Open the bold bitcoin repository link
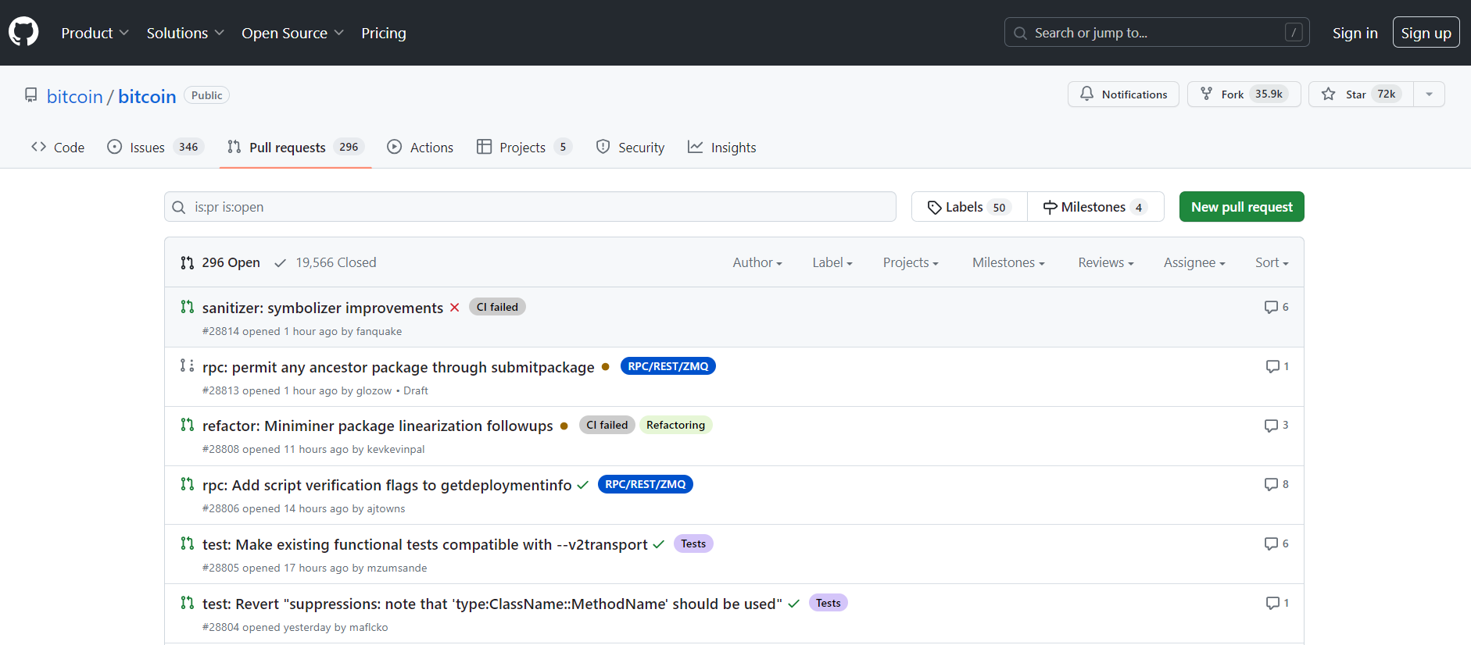The image size is (1471, 645). tap(147, 96)
